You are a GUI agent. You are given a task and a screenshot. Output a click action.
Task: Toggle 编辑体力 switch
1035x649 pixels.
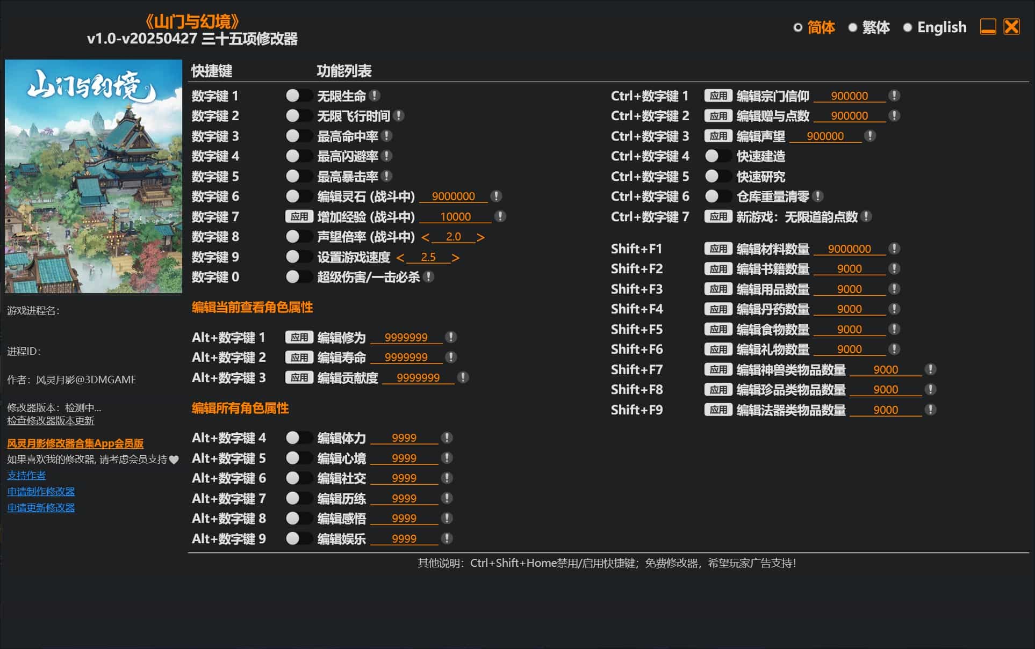point(298,438)
